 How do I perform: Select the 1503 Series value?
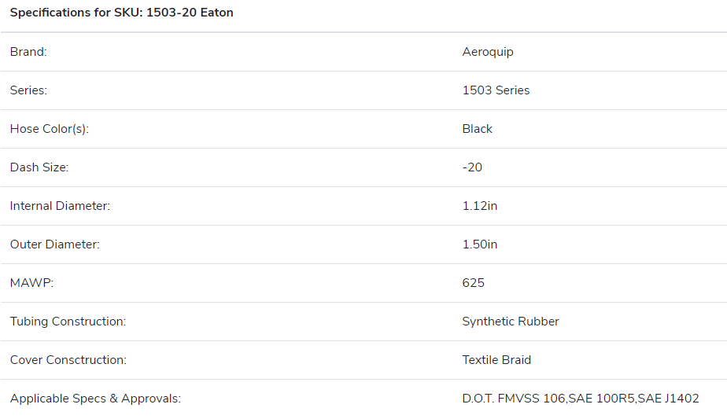point(496,90)
